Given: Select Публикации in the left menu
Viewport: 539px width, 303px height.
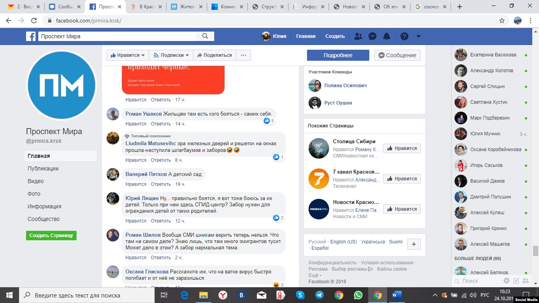Looking at the screenshot, I should tap(43, 168).
